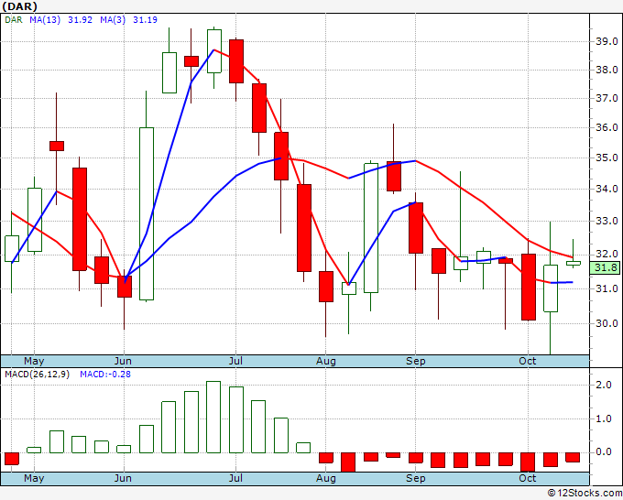Click the 38.0 price axis label
Viewport: 623px width, 500px height.
click(x=607, y=70)
